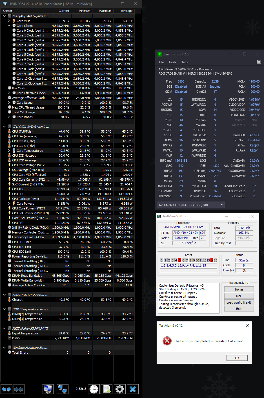This screenshot has height=398, width=264.
Task: Expand the Core Usage row
Action: click(9, 103)
